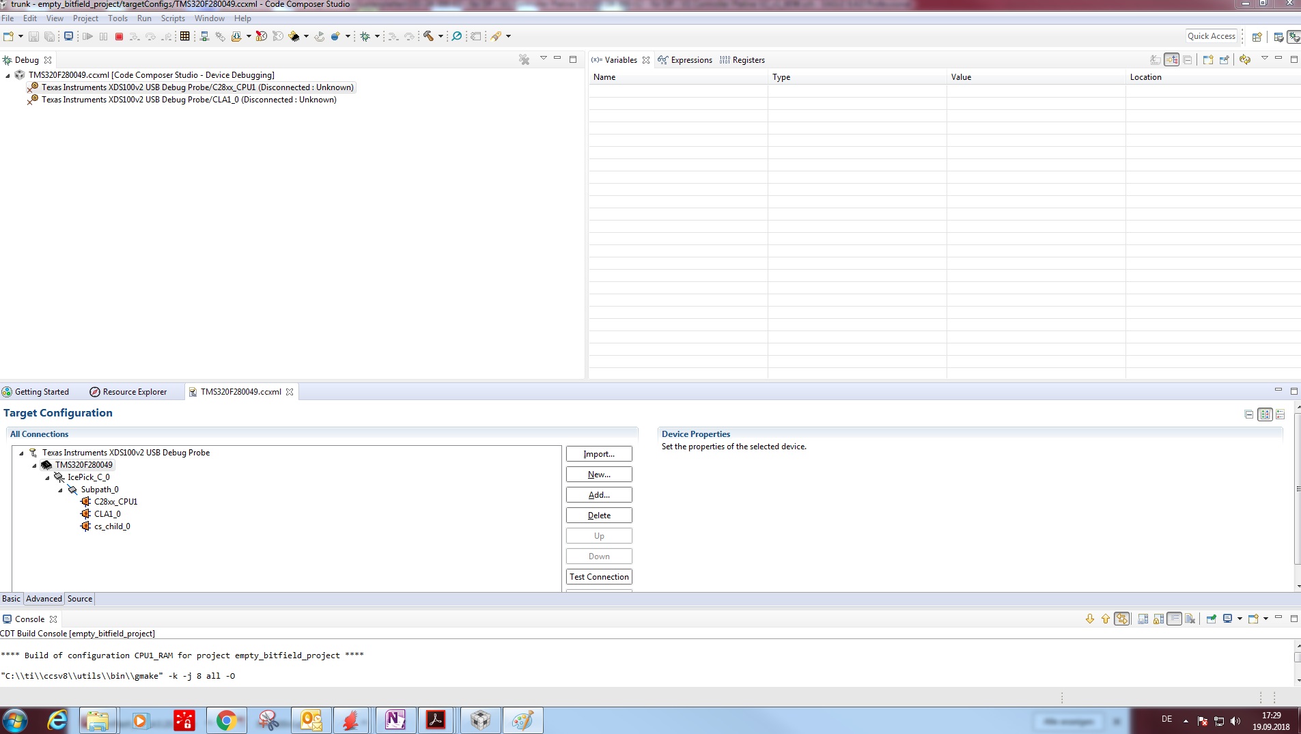Viewport: 1301px width, 734px height.
Task: Click the red Terminate debug button
Action: 119,36
